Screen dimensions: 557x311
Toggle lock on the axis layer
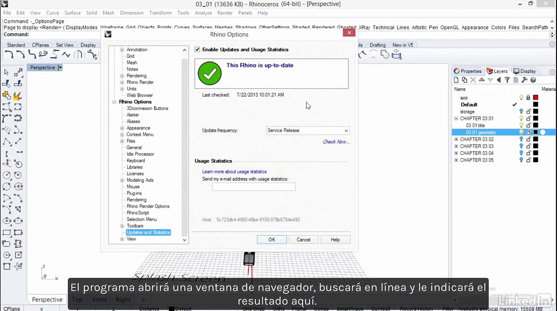[x=528, y=98]
